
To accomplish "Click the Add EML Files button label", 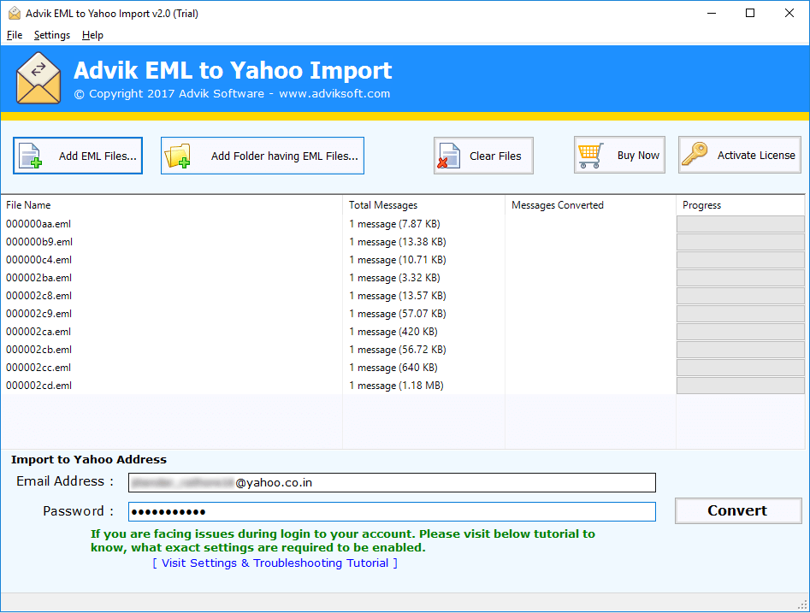I will 98,156.
